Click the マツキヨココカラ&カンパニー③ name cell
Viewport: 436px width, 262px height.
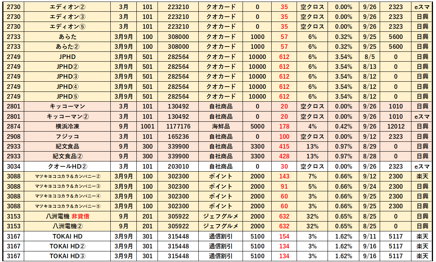pyautogui.click(x=67, y=186)
